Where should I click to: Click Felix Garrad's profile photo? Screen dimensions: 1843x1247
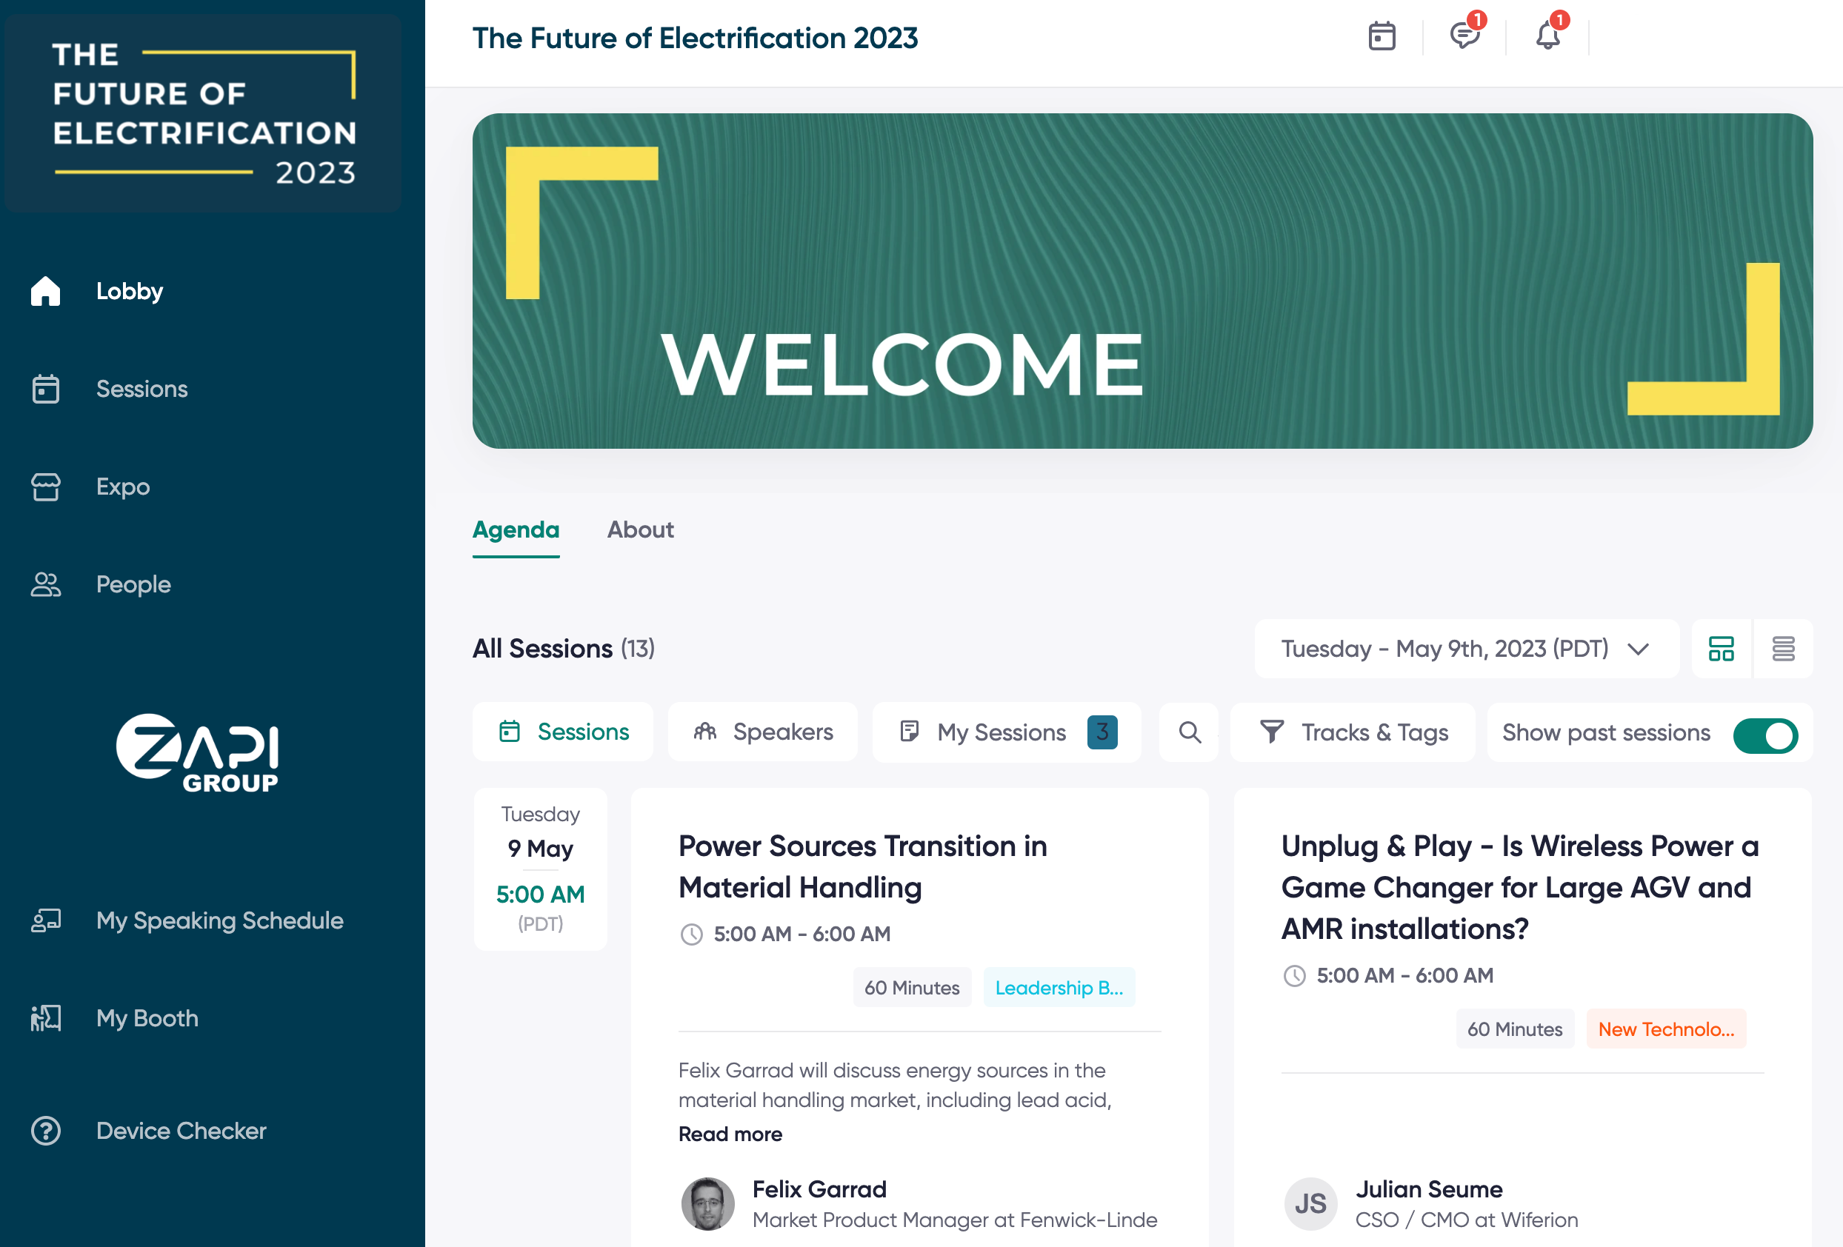point(707,1203)
